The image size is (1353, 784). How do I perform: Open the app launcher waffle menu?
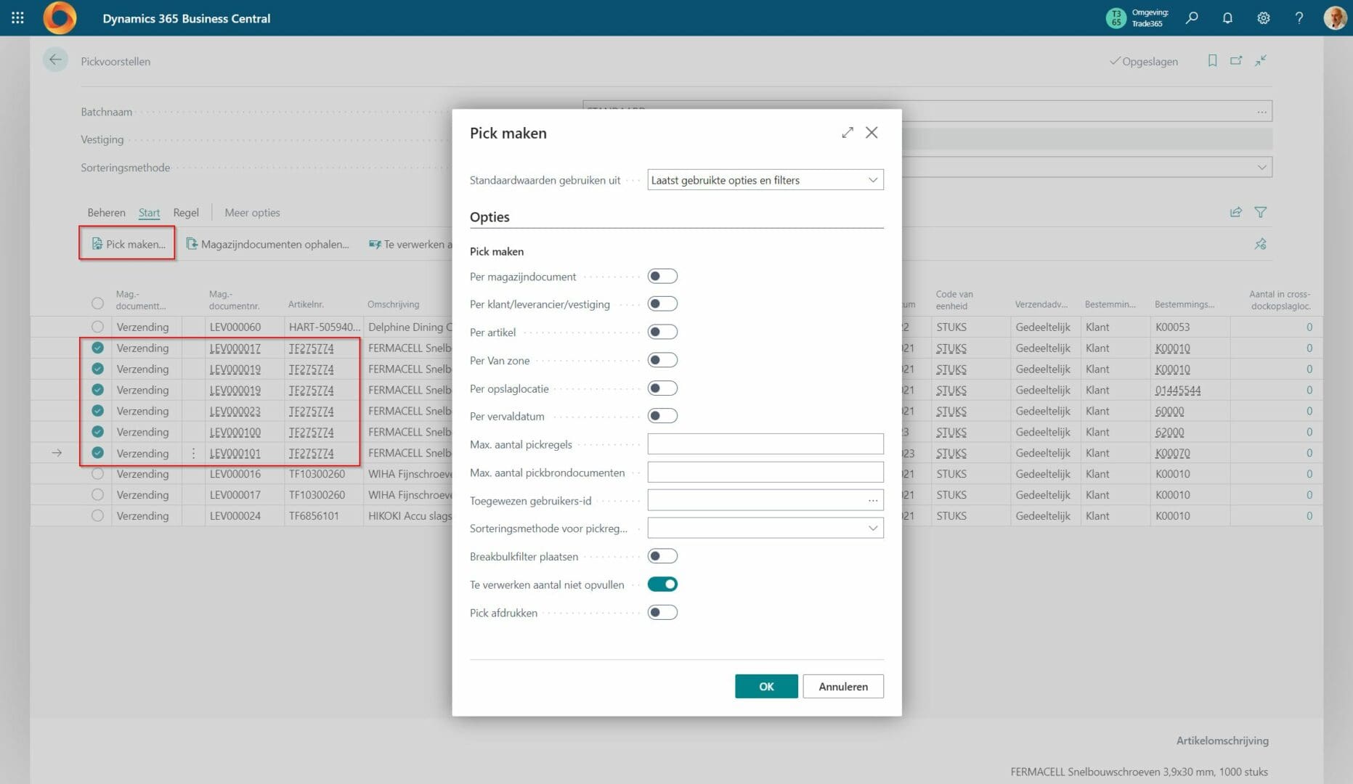pos(17,18)
